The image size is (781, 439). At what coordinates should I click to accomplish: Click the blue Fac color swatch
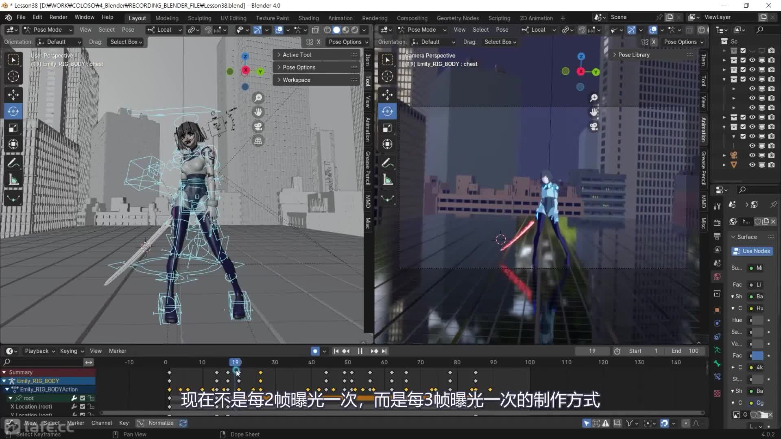(757, 355)
